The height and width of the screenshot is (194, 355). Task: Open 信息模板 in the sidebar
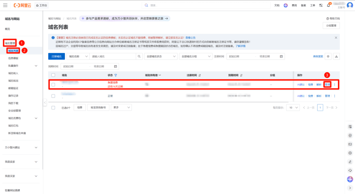[14, 58]
